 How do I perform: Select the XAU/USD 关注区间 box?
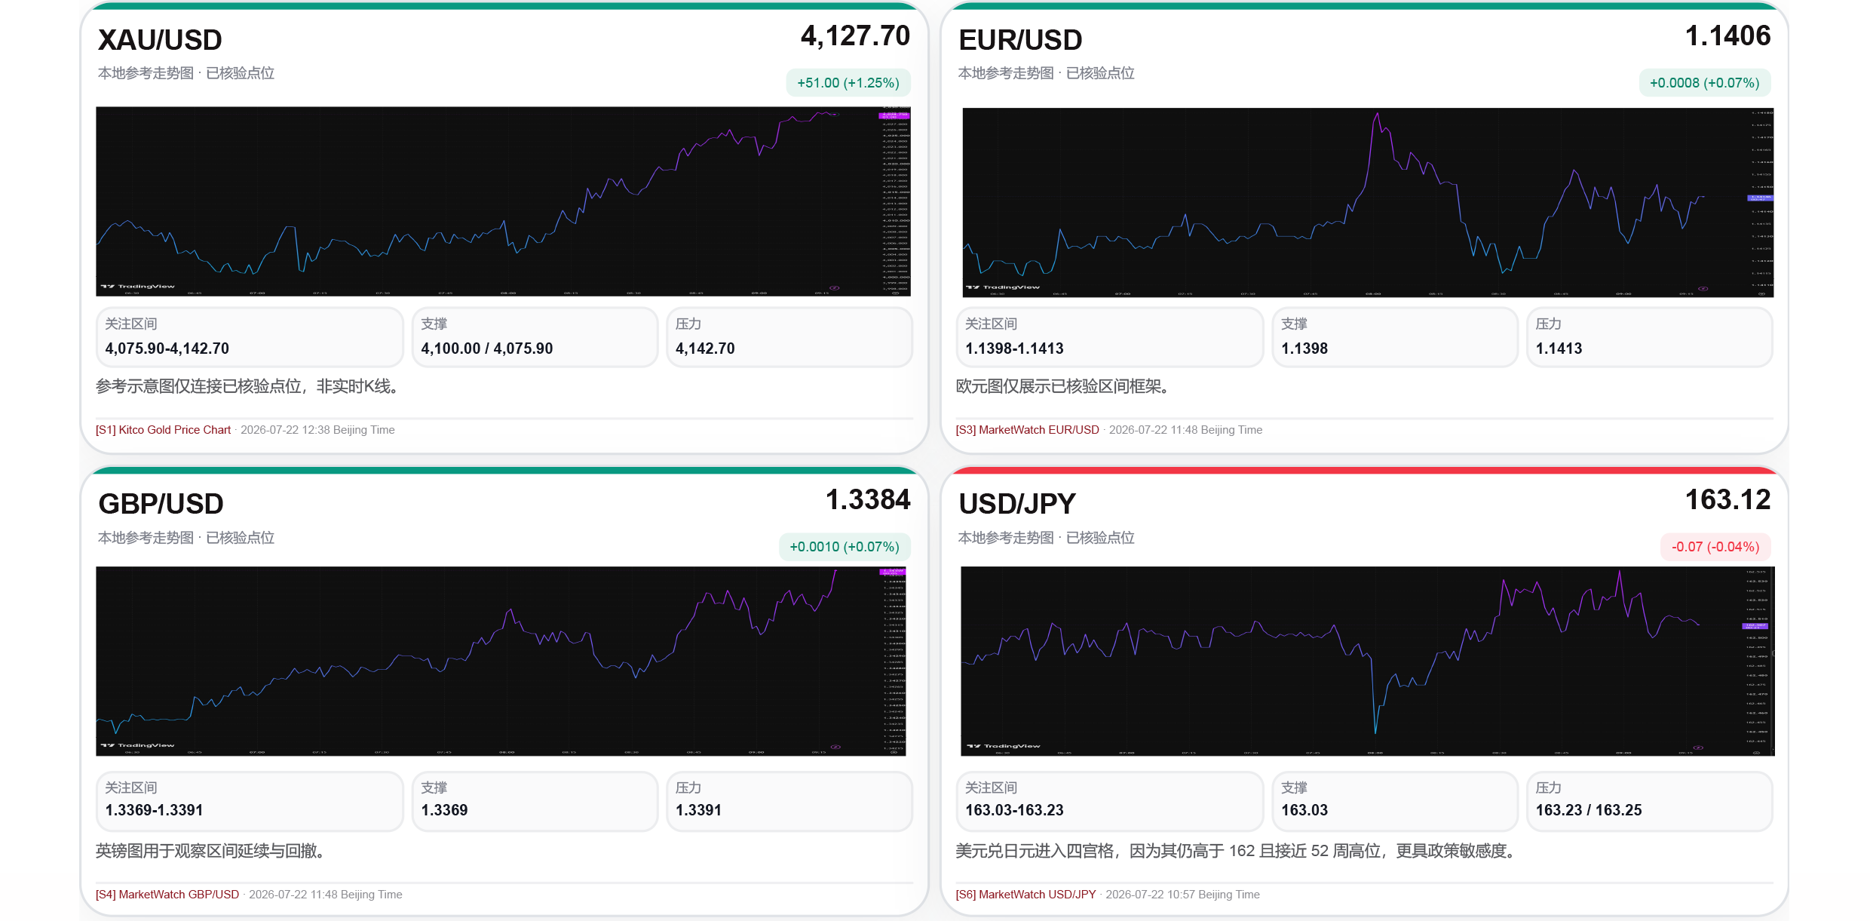click(250, 337)
